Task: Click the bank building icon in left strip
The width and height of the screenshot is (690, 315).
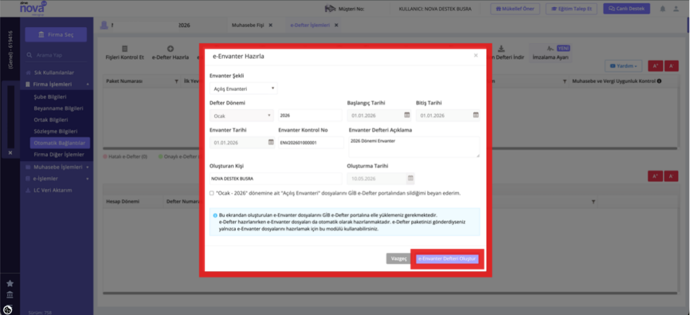Action: (9, 295)
